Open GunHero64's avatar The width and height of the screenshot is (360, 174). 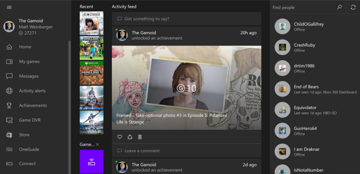[x=282, y=131]
